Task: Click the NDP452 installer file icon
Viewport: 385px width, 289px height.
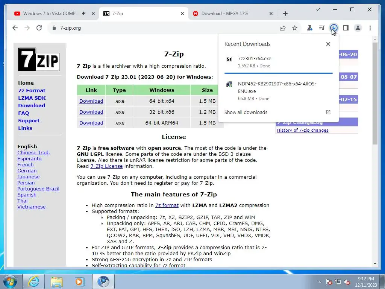Action: [x=229, y=85]
